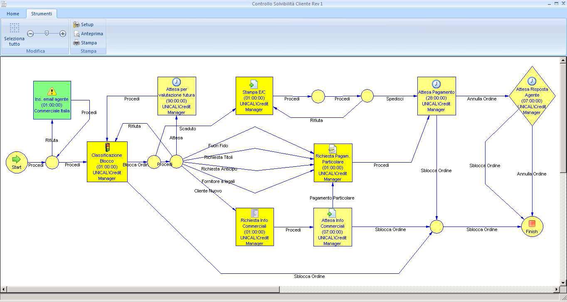Click the vertical scrollbar up arrow

[x=563, y=60]
